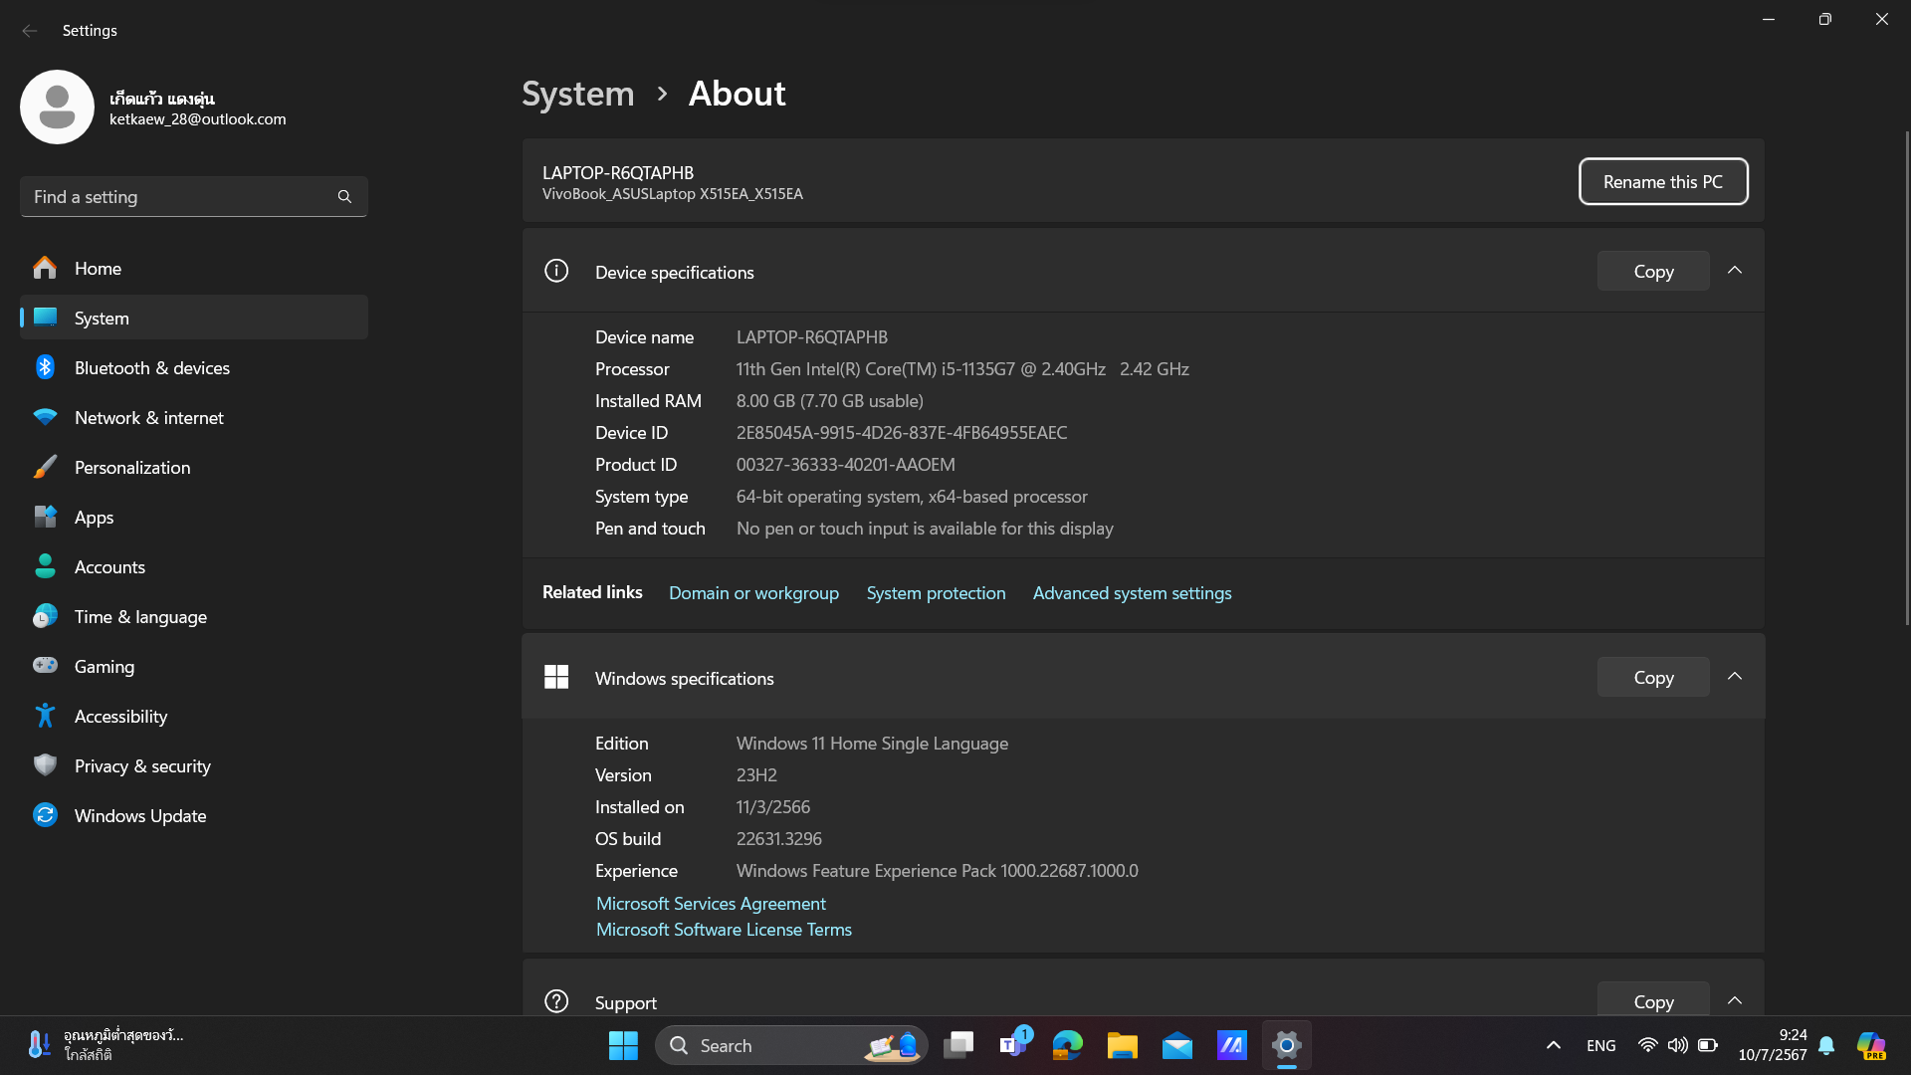Open the Bluetooth & devices settings page
Viewport: 1911px width, 1075px height.
[194, 367]
